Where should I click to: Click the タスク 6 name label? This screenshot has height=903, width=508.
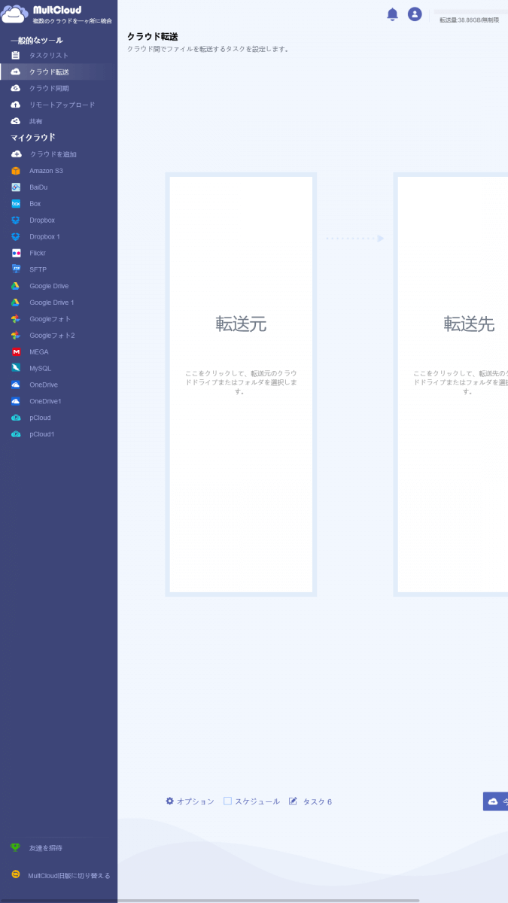[x=317, y=802]
